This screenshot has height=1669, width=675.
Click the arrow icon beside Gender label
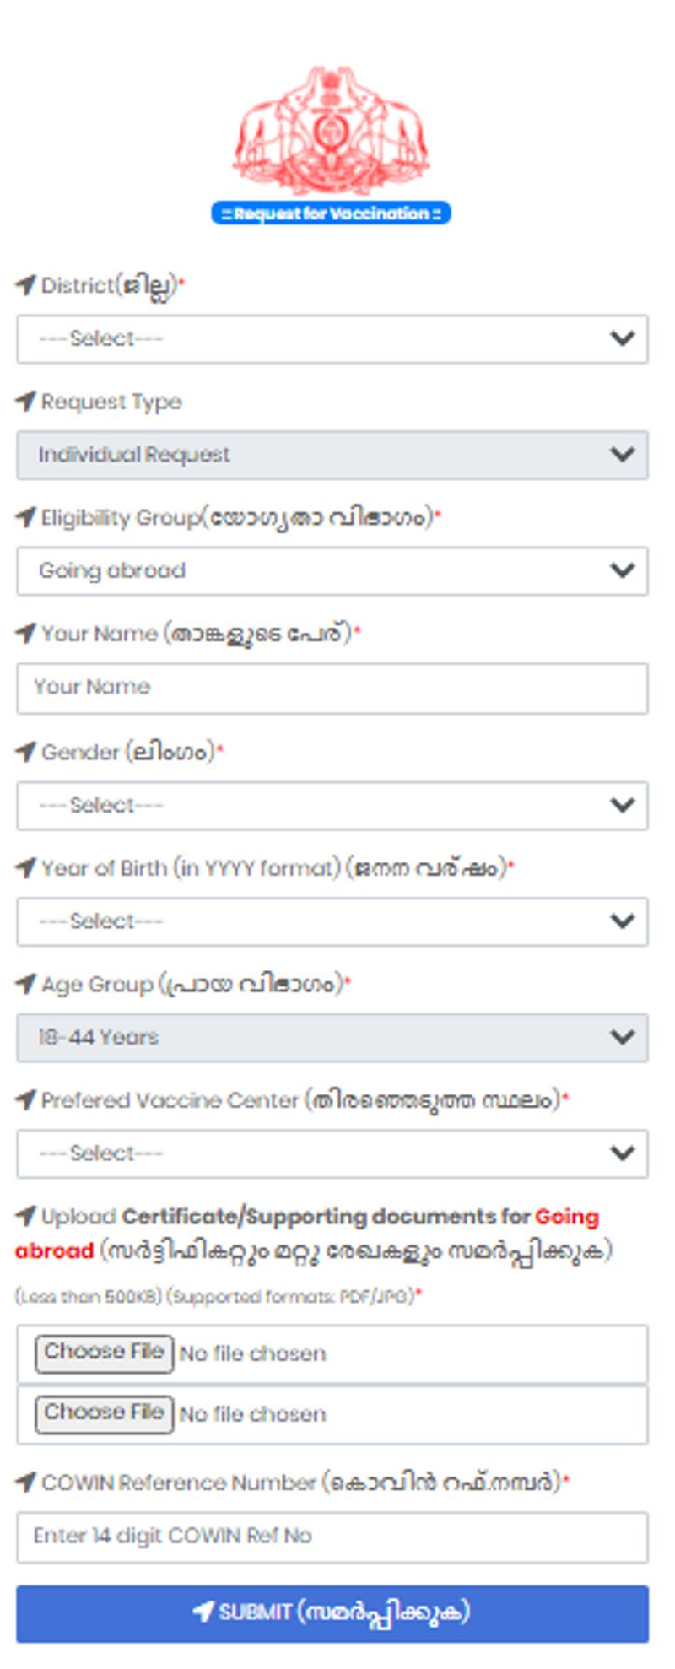click(x=26, y=752)
